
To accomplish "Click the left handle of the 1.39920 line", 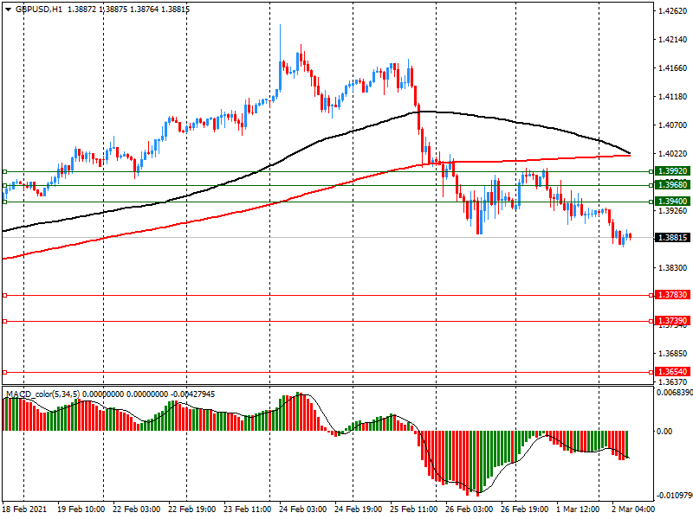I will (x=5, y=171).
